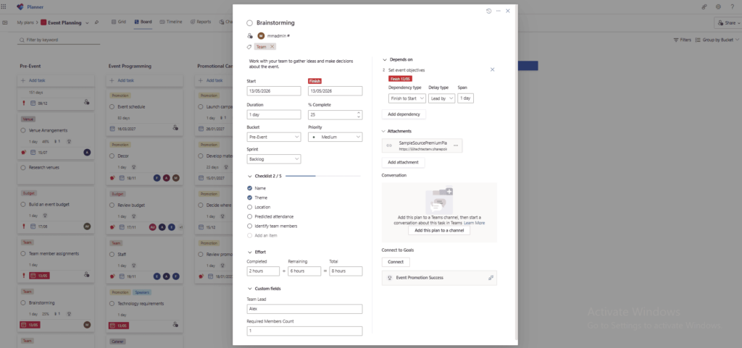Complete the Research venues task circle
This screenshot has height=348, width=742.
[23, 167]
